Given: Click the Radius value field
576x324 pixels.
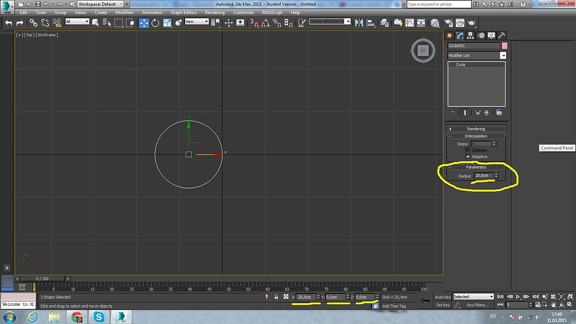Looking at the screenshot, I should tap(483, 176).
